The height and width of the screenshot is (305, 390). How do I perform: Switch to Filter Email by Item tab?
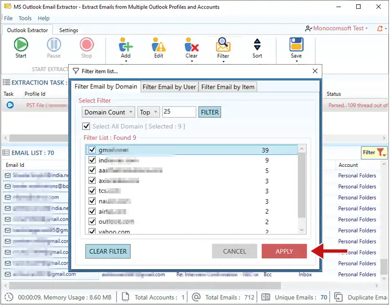tap(228, 87)
